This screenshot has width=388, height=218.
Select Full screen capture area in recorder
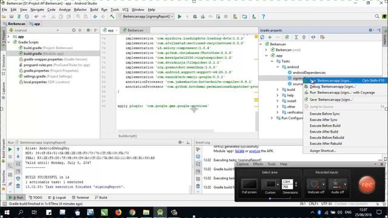[249, 186]
